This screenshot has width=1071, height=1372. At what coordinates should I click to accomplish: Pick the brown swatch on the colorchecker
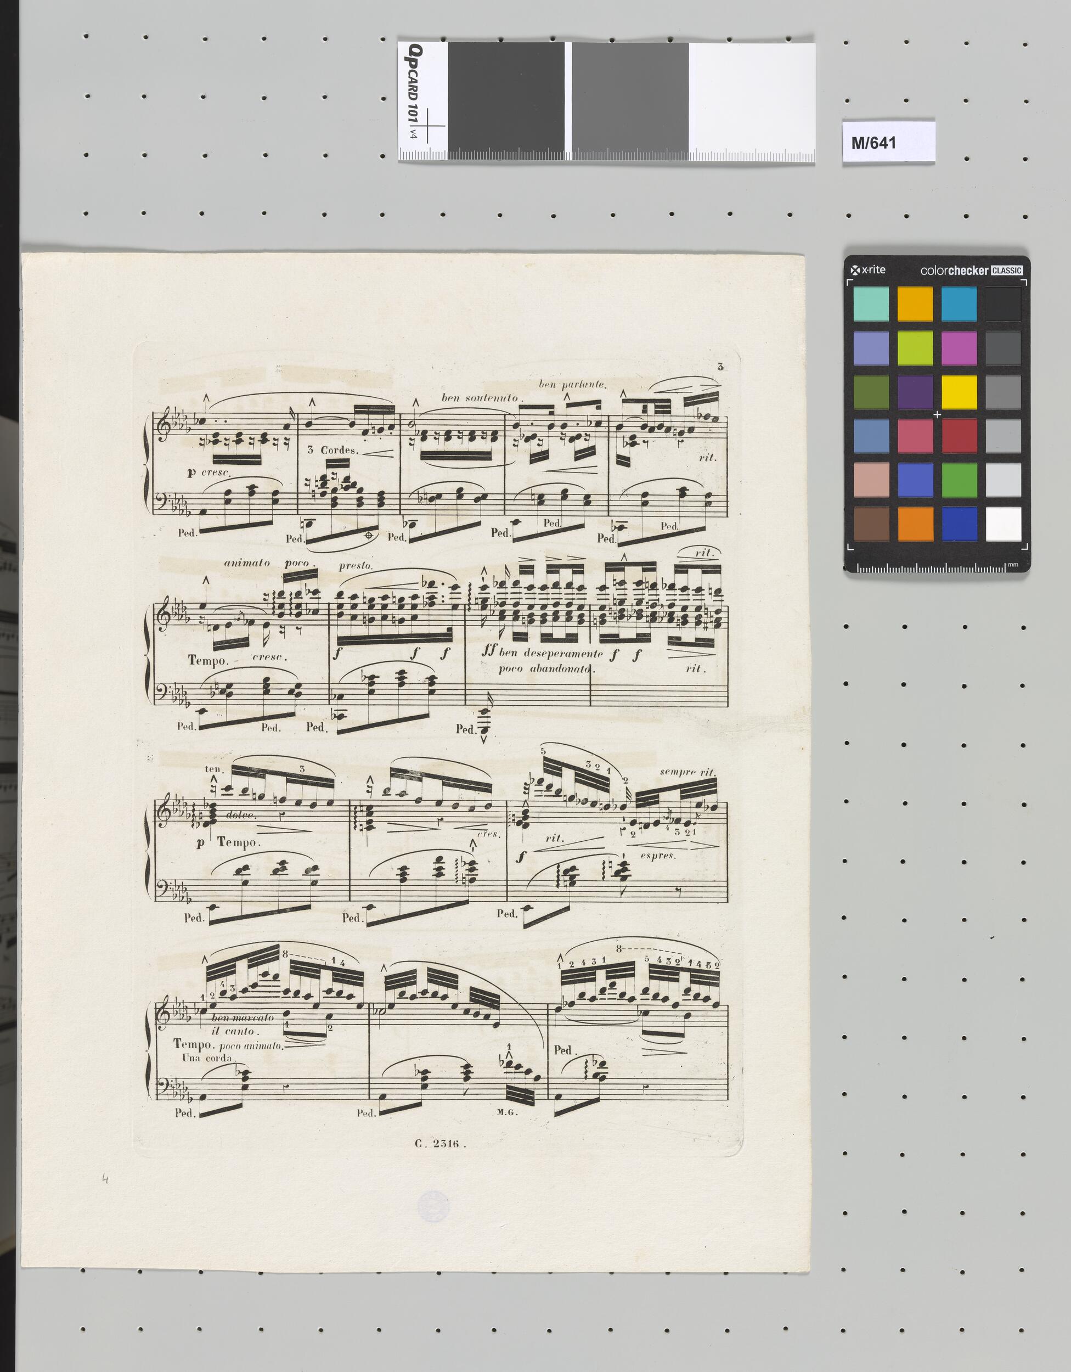tap(871, 524)
